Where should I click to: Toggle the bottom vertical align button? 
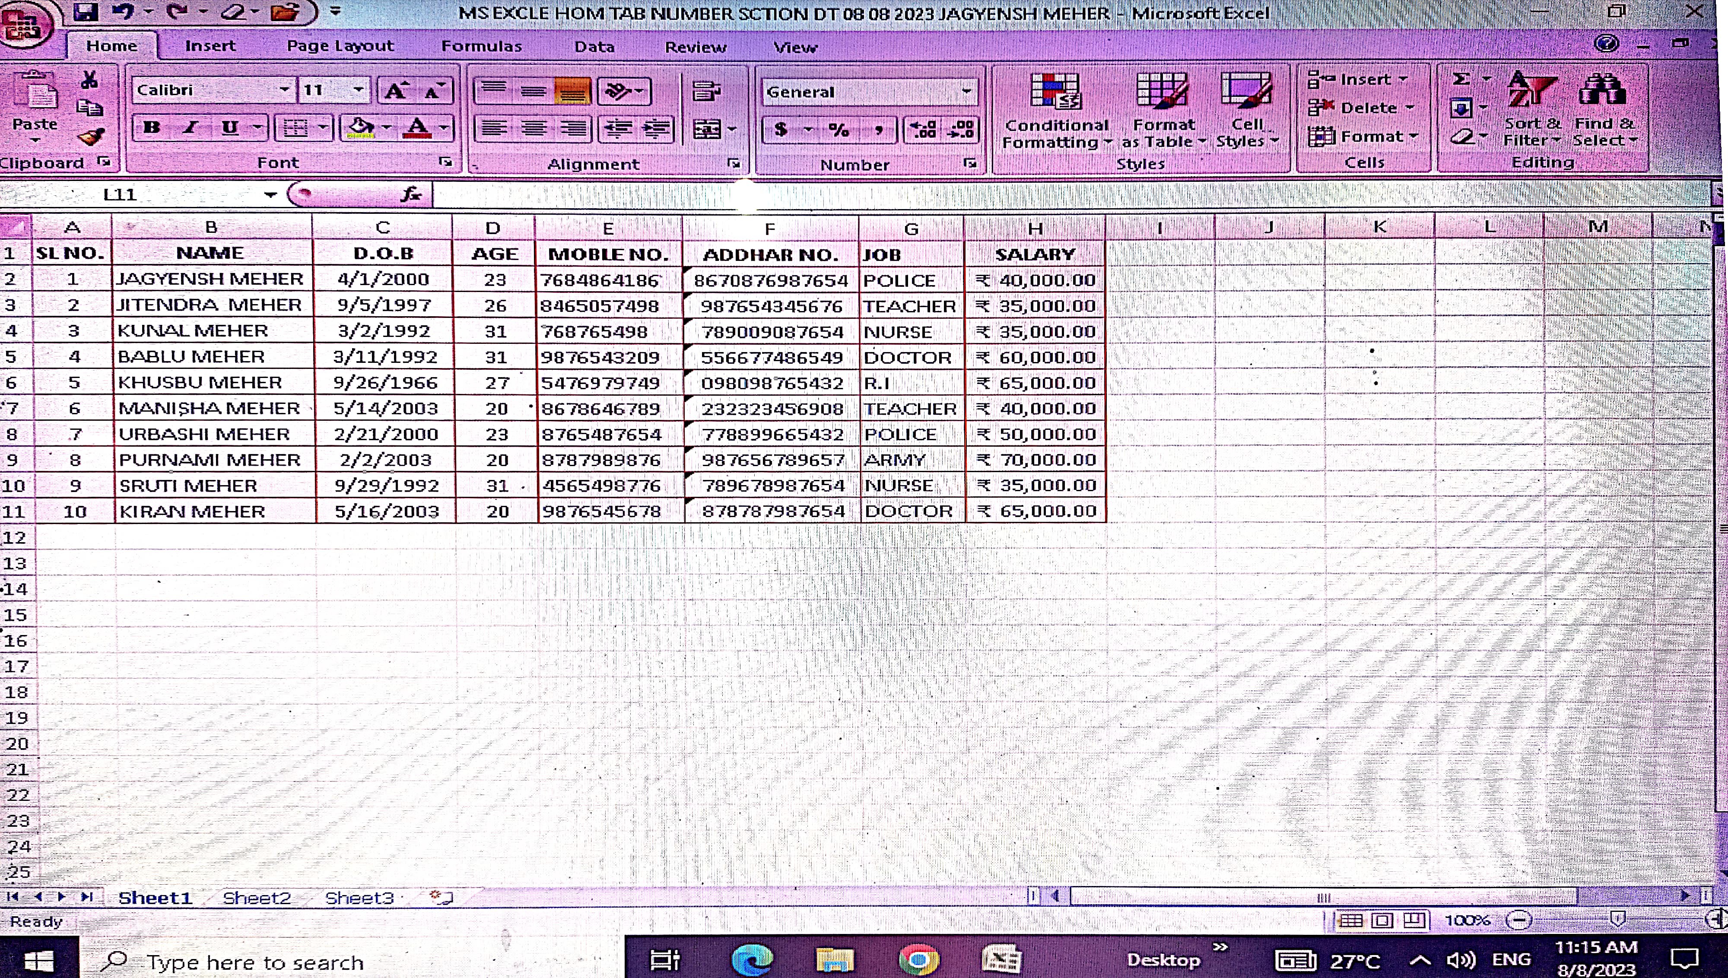[x=572, y=91]
